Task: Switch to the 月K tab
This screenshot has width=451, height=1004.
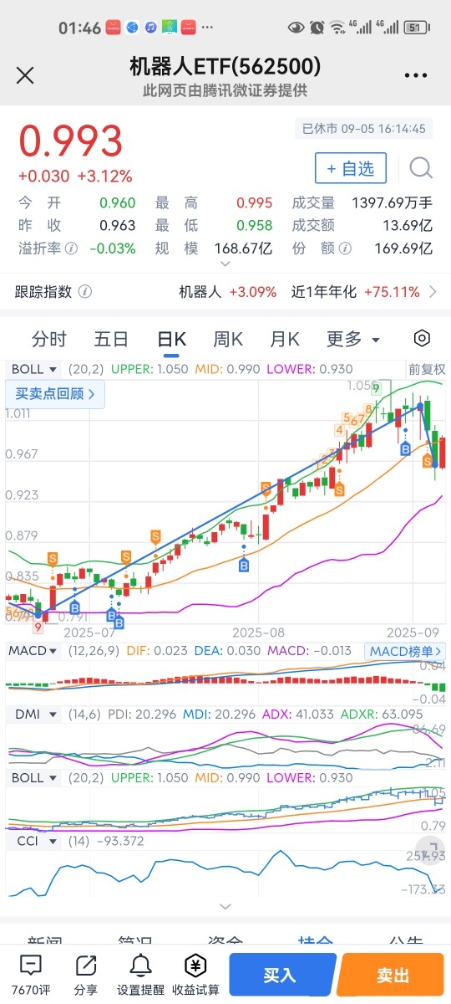Action: point(284,339)
